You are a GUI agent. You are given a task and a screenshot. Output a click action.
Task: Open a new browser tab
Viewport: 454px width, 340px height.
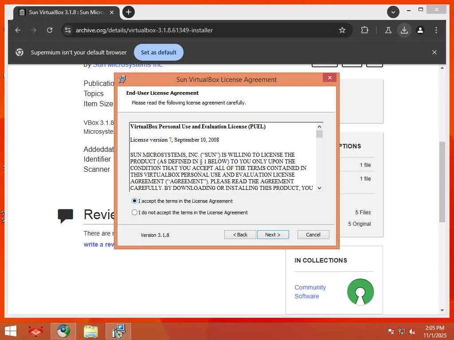129,12
